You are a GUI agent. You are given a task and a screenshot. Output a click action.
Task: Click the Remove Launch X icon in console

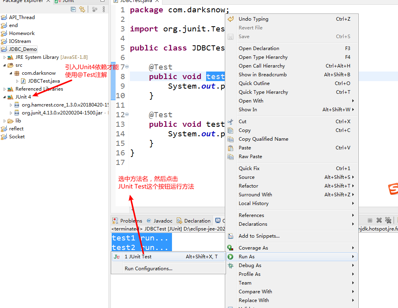coord(379,220)
